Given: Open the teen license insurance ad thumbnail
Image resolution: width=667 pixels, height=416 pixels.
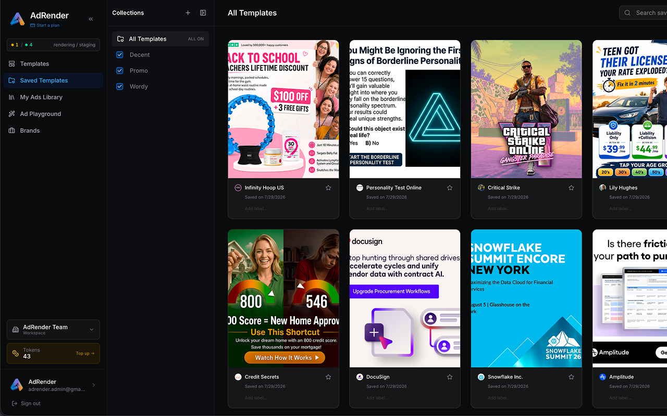Looking at the screenshot, I should 629,109.
